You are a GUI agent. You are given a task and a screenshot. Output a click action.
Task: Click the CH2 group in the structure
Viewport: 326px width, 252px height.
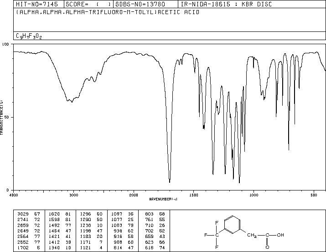click(252, 236)
